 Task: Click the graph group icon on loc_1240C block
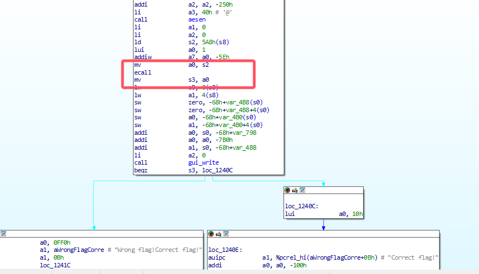point(302,190)
